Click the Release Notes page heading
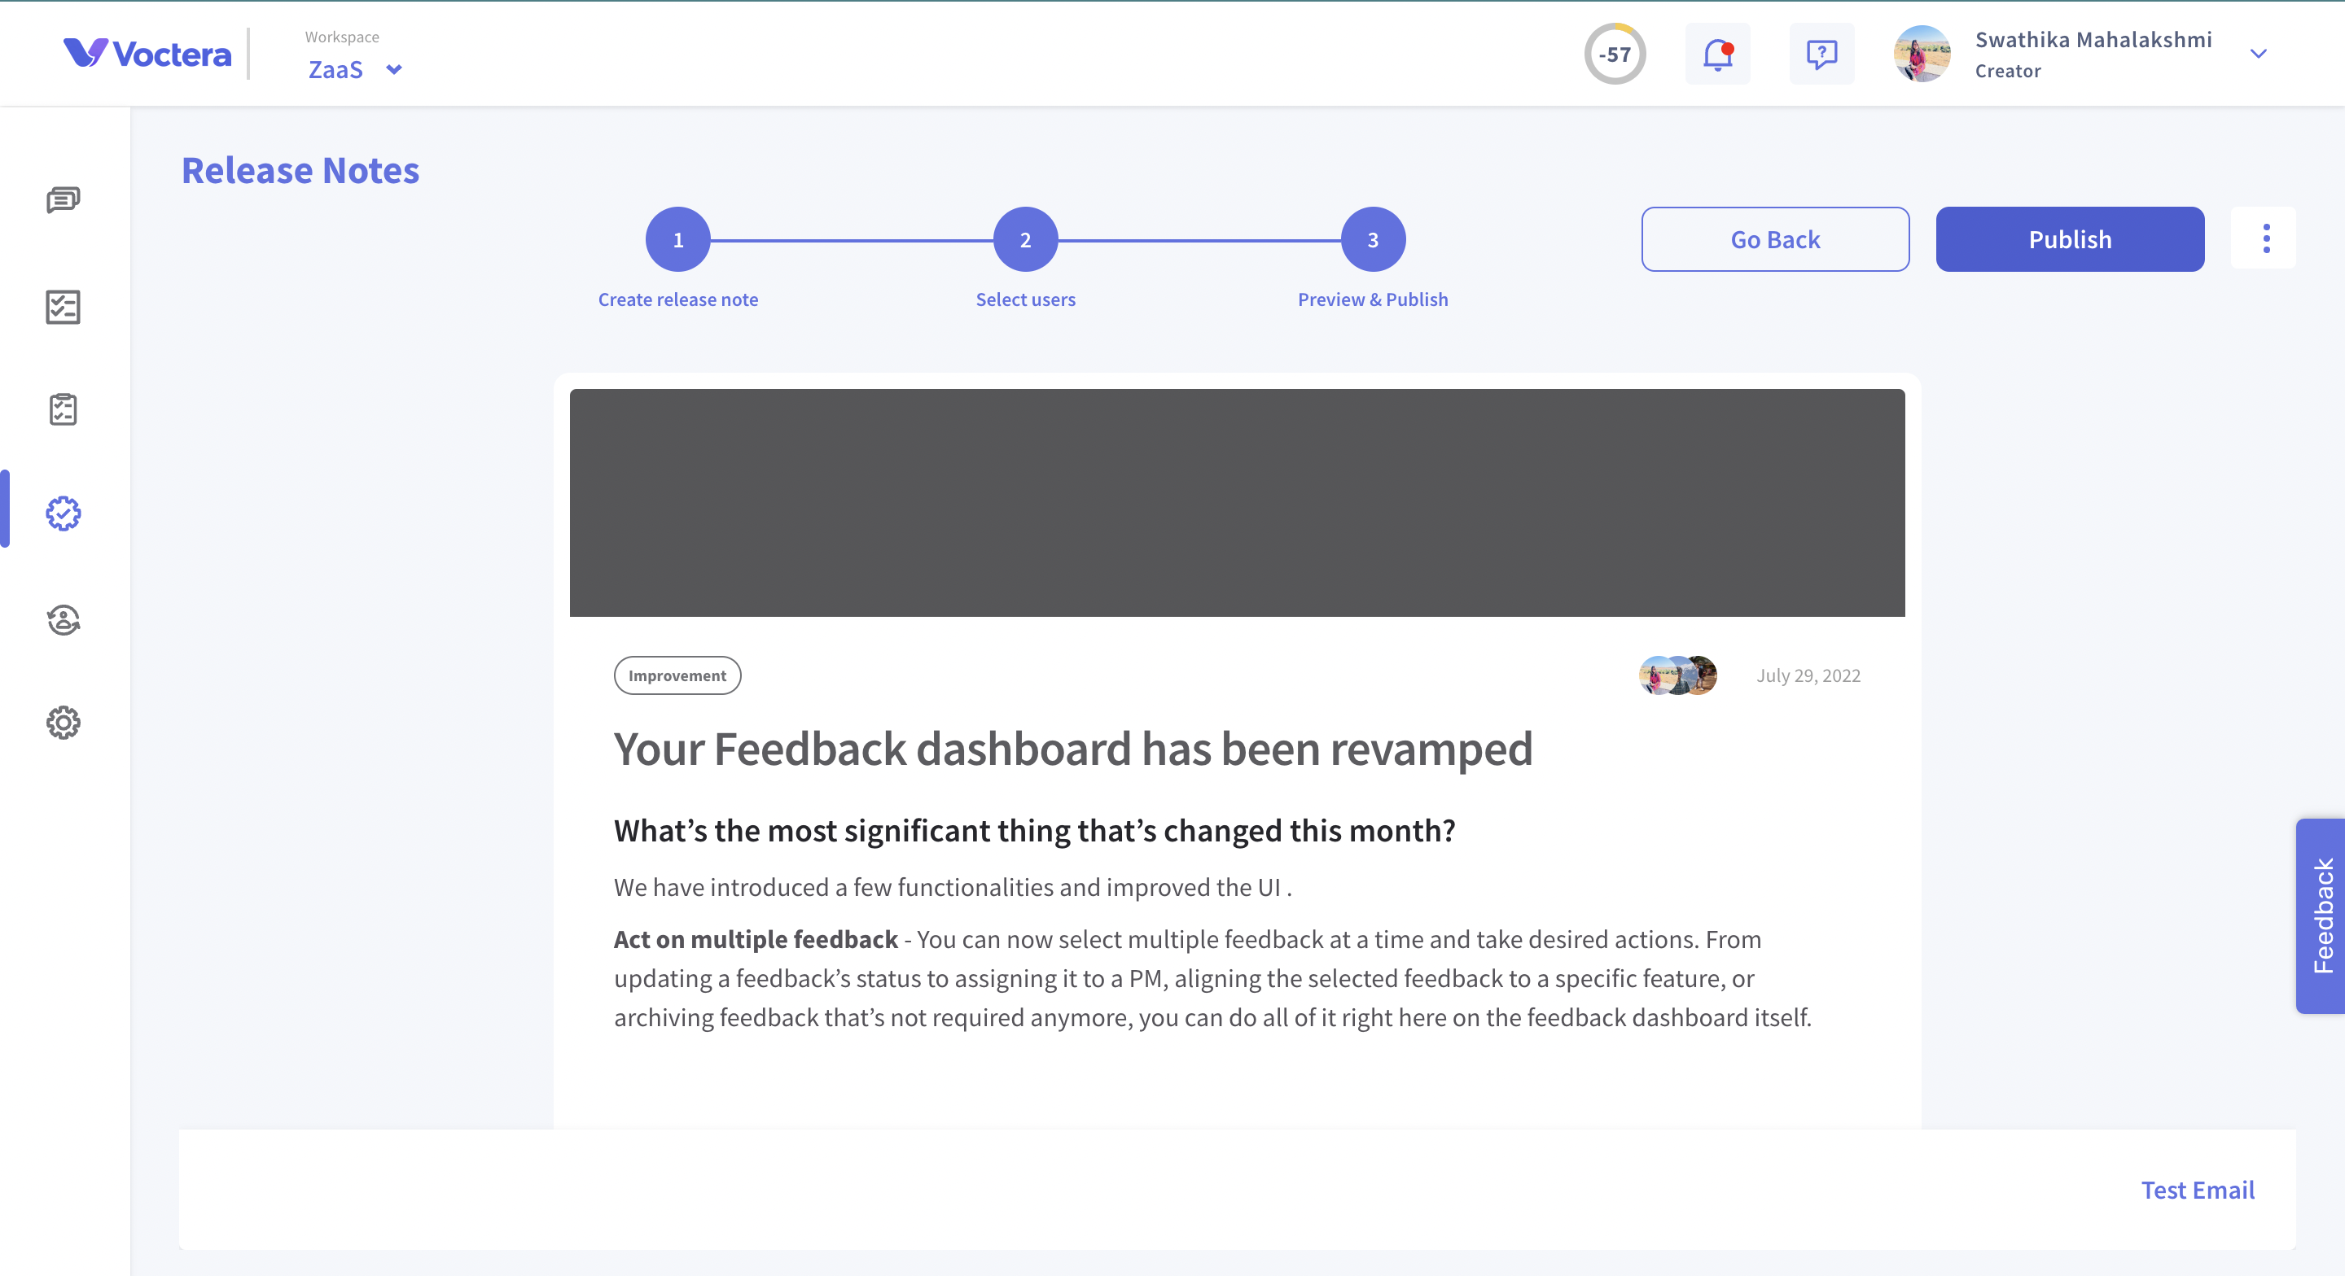The width and height of the screenshot is (2345, 1276). [300, 170]
